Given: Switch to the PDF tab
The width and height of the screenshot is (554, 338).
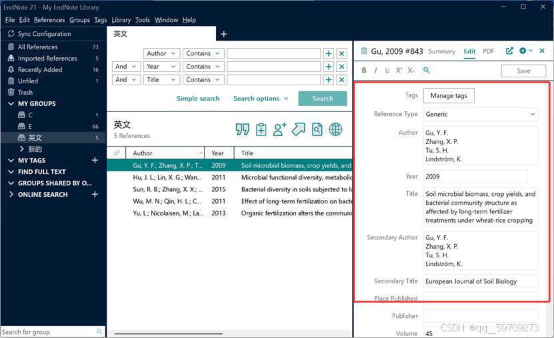Looking at the screenshot, I should 488,51.
